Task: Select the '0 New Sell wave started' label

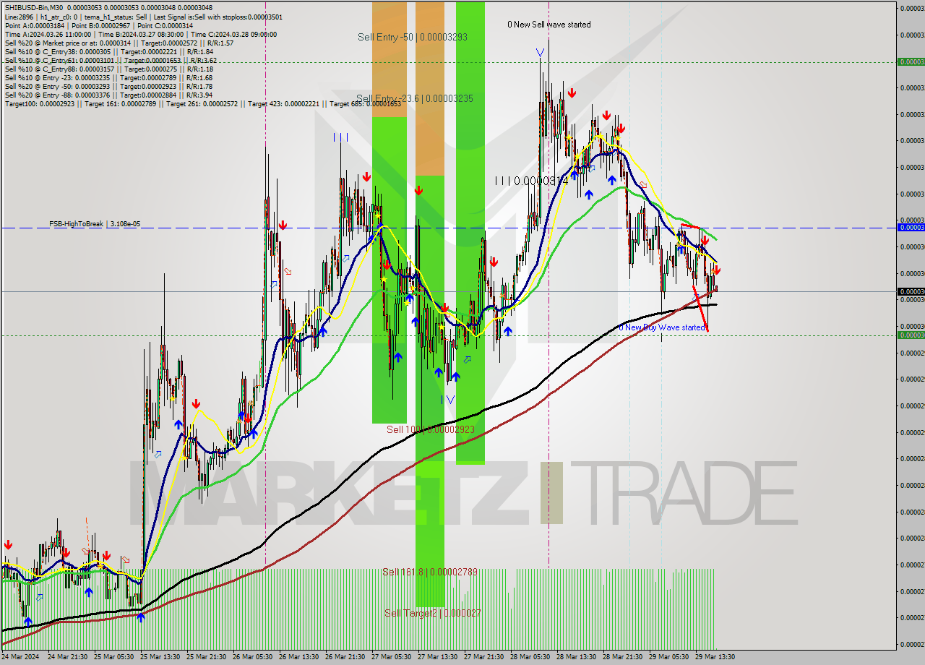Action: 548,25
